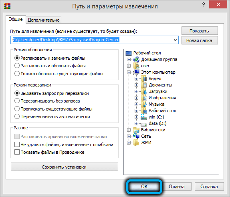Switch to the Дополнительно tab

click(44, 20)
